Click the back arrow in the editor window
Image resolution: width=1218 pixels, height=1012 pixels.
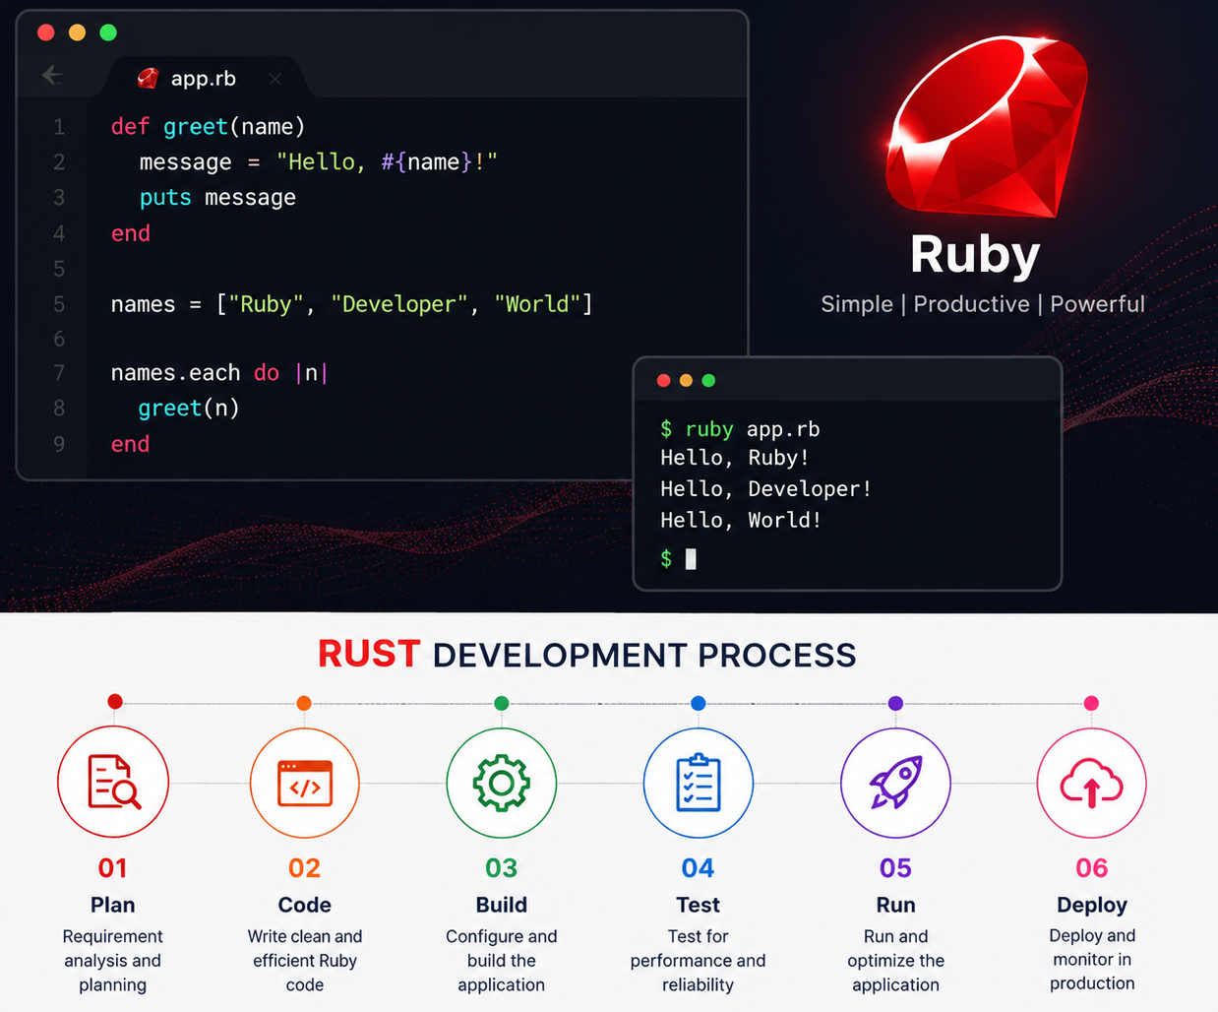53,75
